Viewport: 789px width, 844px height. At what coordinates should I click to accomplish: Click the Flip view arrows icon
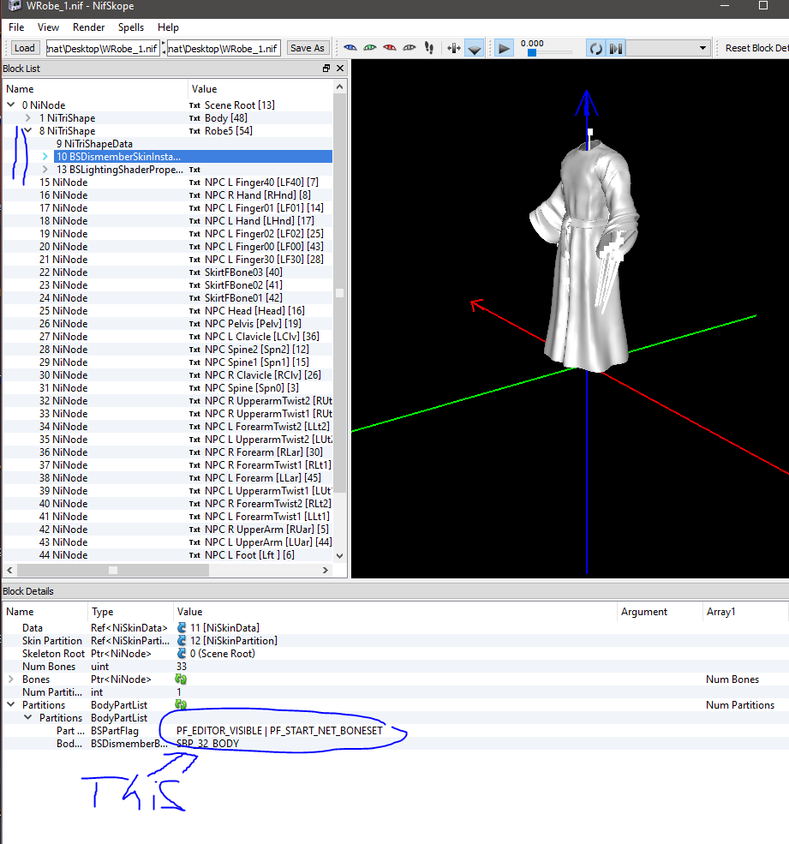(454, 49)
